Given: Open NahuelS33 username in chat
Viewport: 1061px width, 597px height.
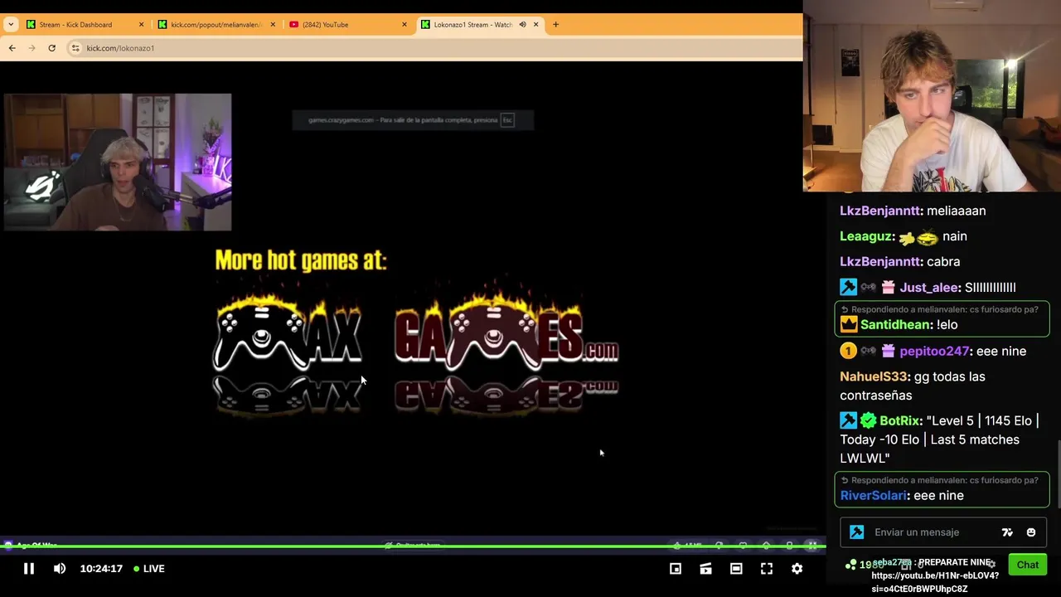Looking at the screenshot, I should point(875,376).
